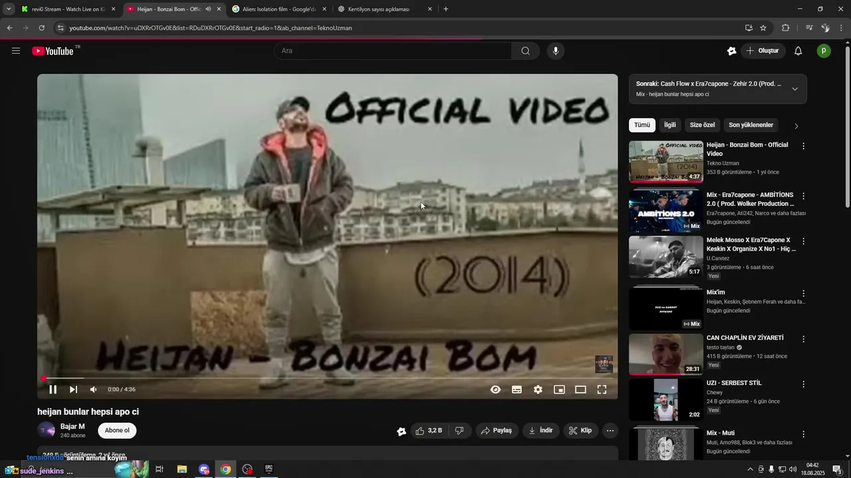
Task: Open more actions below the video
Action: point(610,431)
